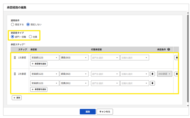Click the drag handle for 1次承認 step
The width and height of the screenshot is (190, 118).
[x=15, y=58]
